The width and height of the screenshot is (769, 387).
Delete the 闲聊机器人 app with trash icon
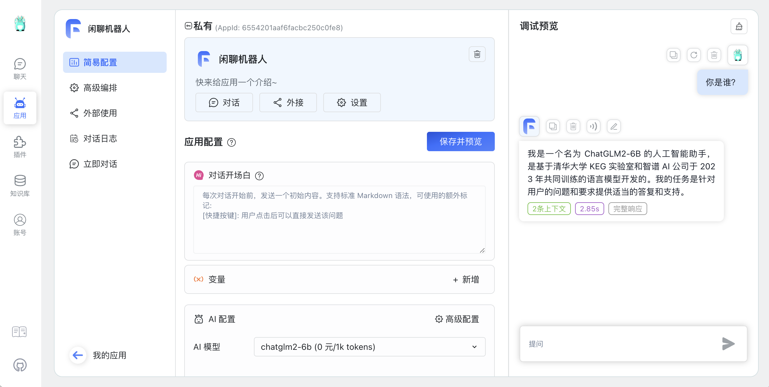pyautogui.click(x=477, y=54)
